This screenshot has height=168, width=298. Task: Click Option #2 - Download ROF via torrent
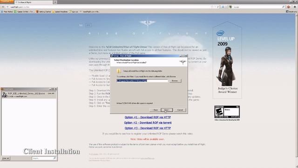pyautogui.click(x=148, y=123)
